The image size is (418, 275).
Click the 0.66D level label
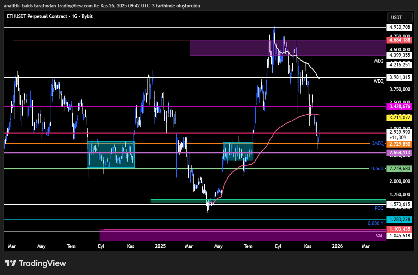(378, 169)
